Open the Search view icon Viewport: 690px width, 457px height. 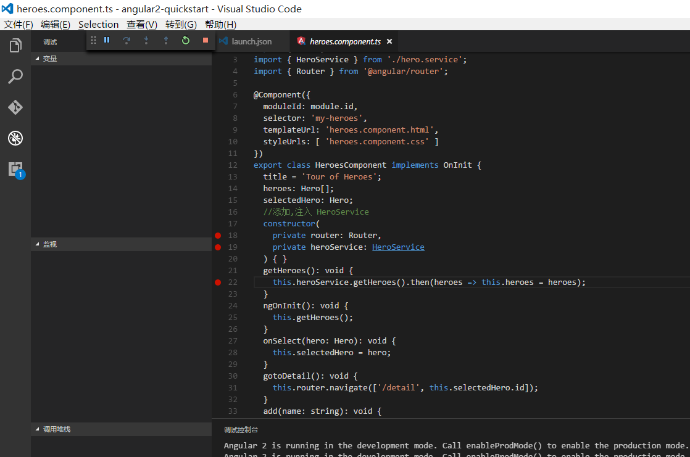tap(15, 76)
